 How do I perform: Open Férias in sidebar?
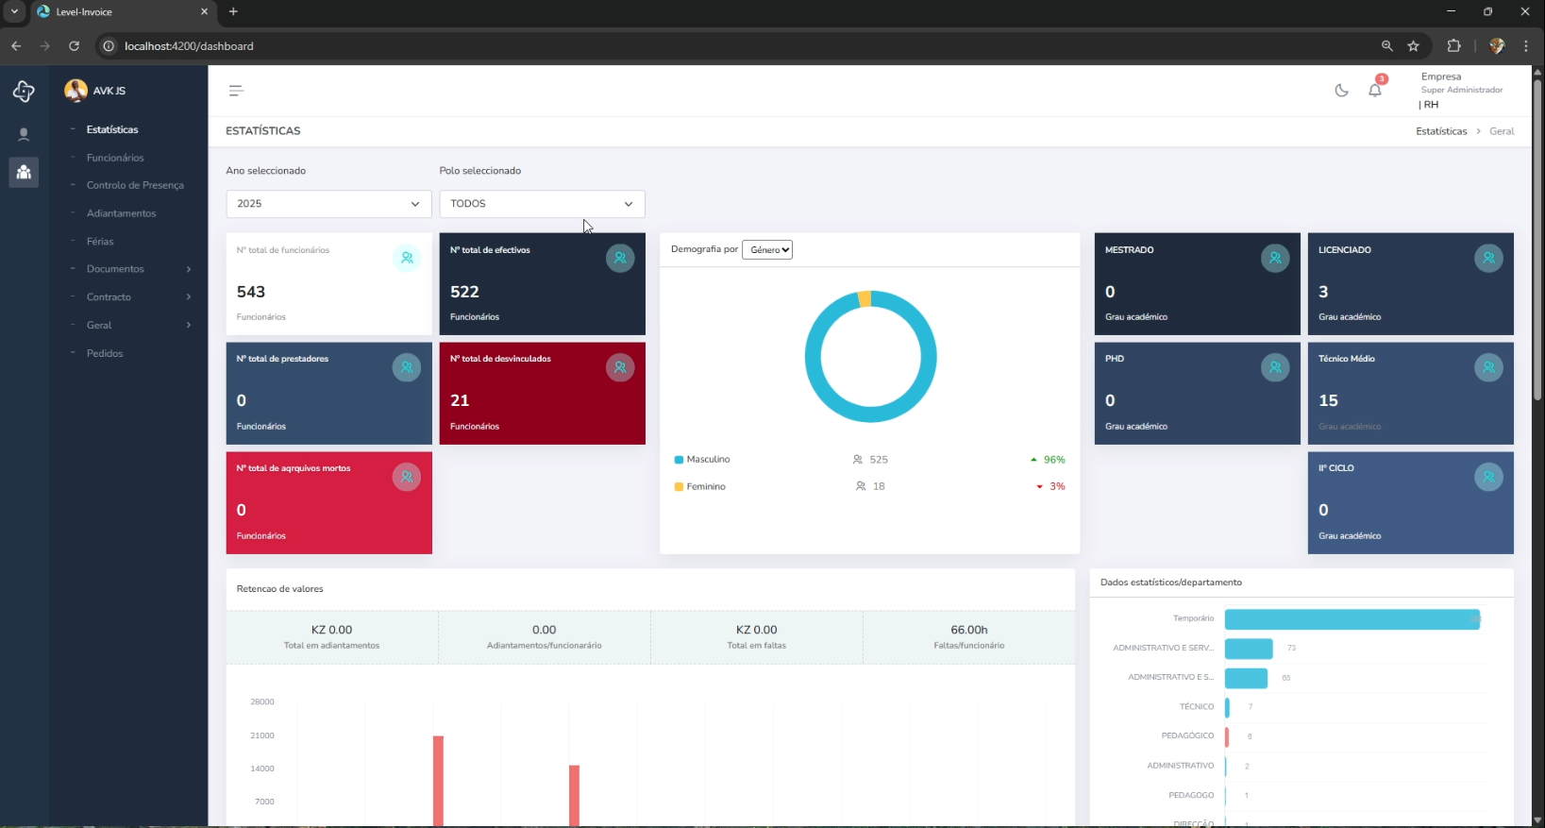point(100,242)
